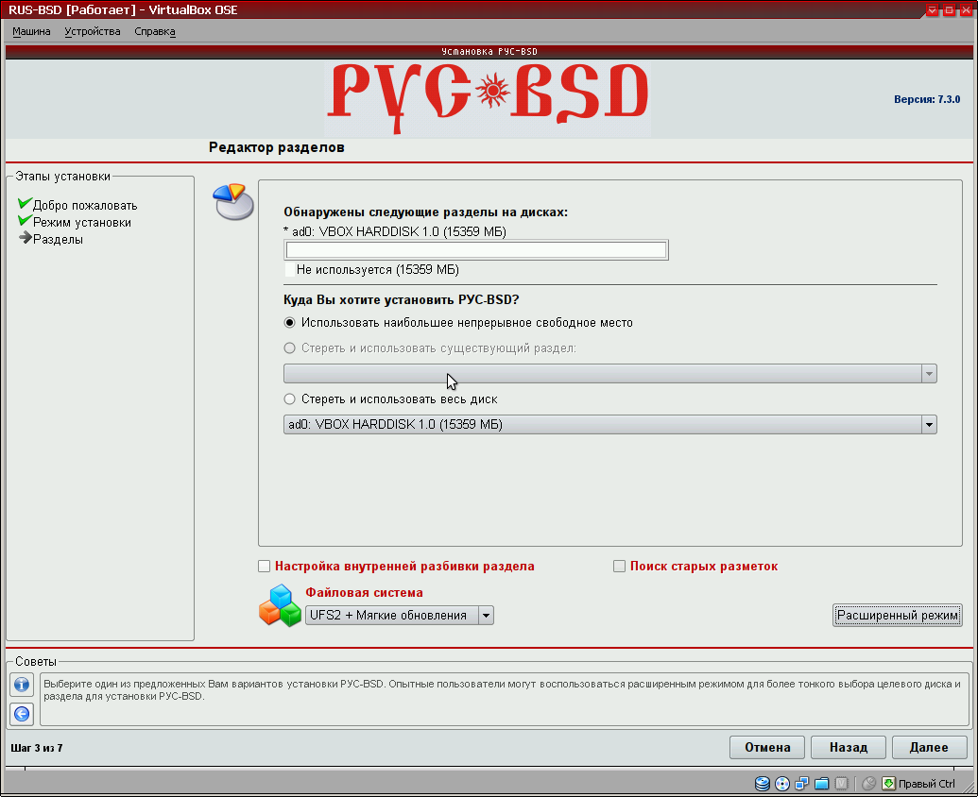Click the 'Добро пожаловать' step label

tap(85, 206)
